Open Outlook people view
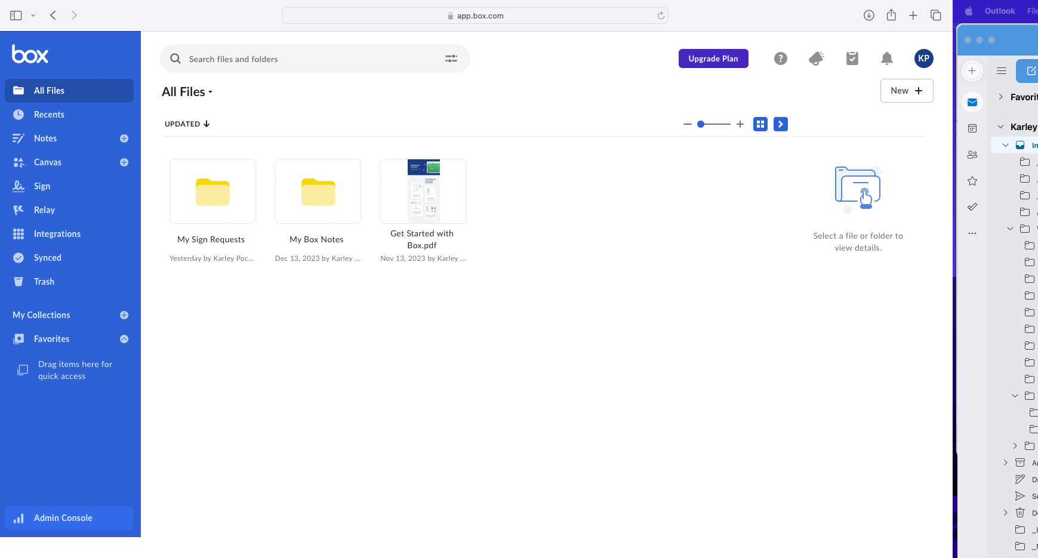Image resolution: width=1038 pixels, height=558 pixels. pos(972,155)
